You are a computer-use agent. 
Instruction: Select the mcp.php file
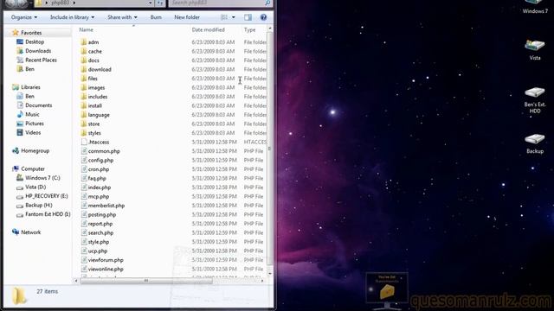pyautogui.click(x=99, y=196)
